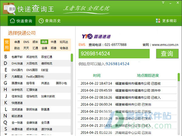Select the highlighted 圆通 courier
The height and width of the screenshot is (136, 182).
[44, 42]
